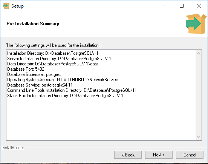Click the Data Directory path line

53,64
